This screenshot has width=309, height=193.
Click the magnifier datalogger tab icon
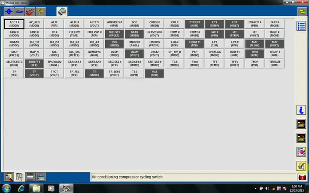click(x=62, y=12)
